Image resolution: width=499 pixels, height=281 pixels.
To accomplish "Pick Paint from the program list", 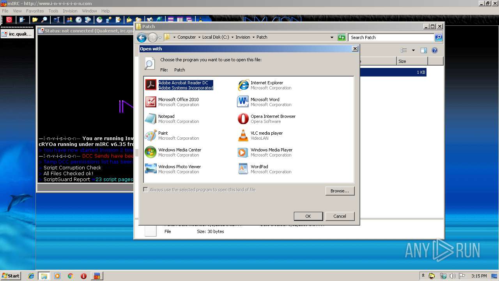I will pyautogui.click(x=172, y=135).
